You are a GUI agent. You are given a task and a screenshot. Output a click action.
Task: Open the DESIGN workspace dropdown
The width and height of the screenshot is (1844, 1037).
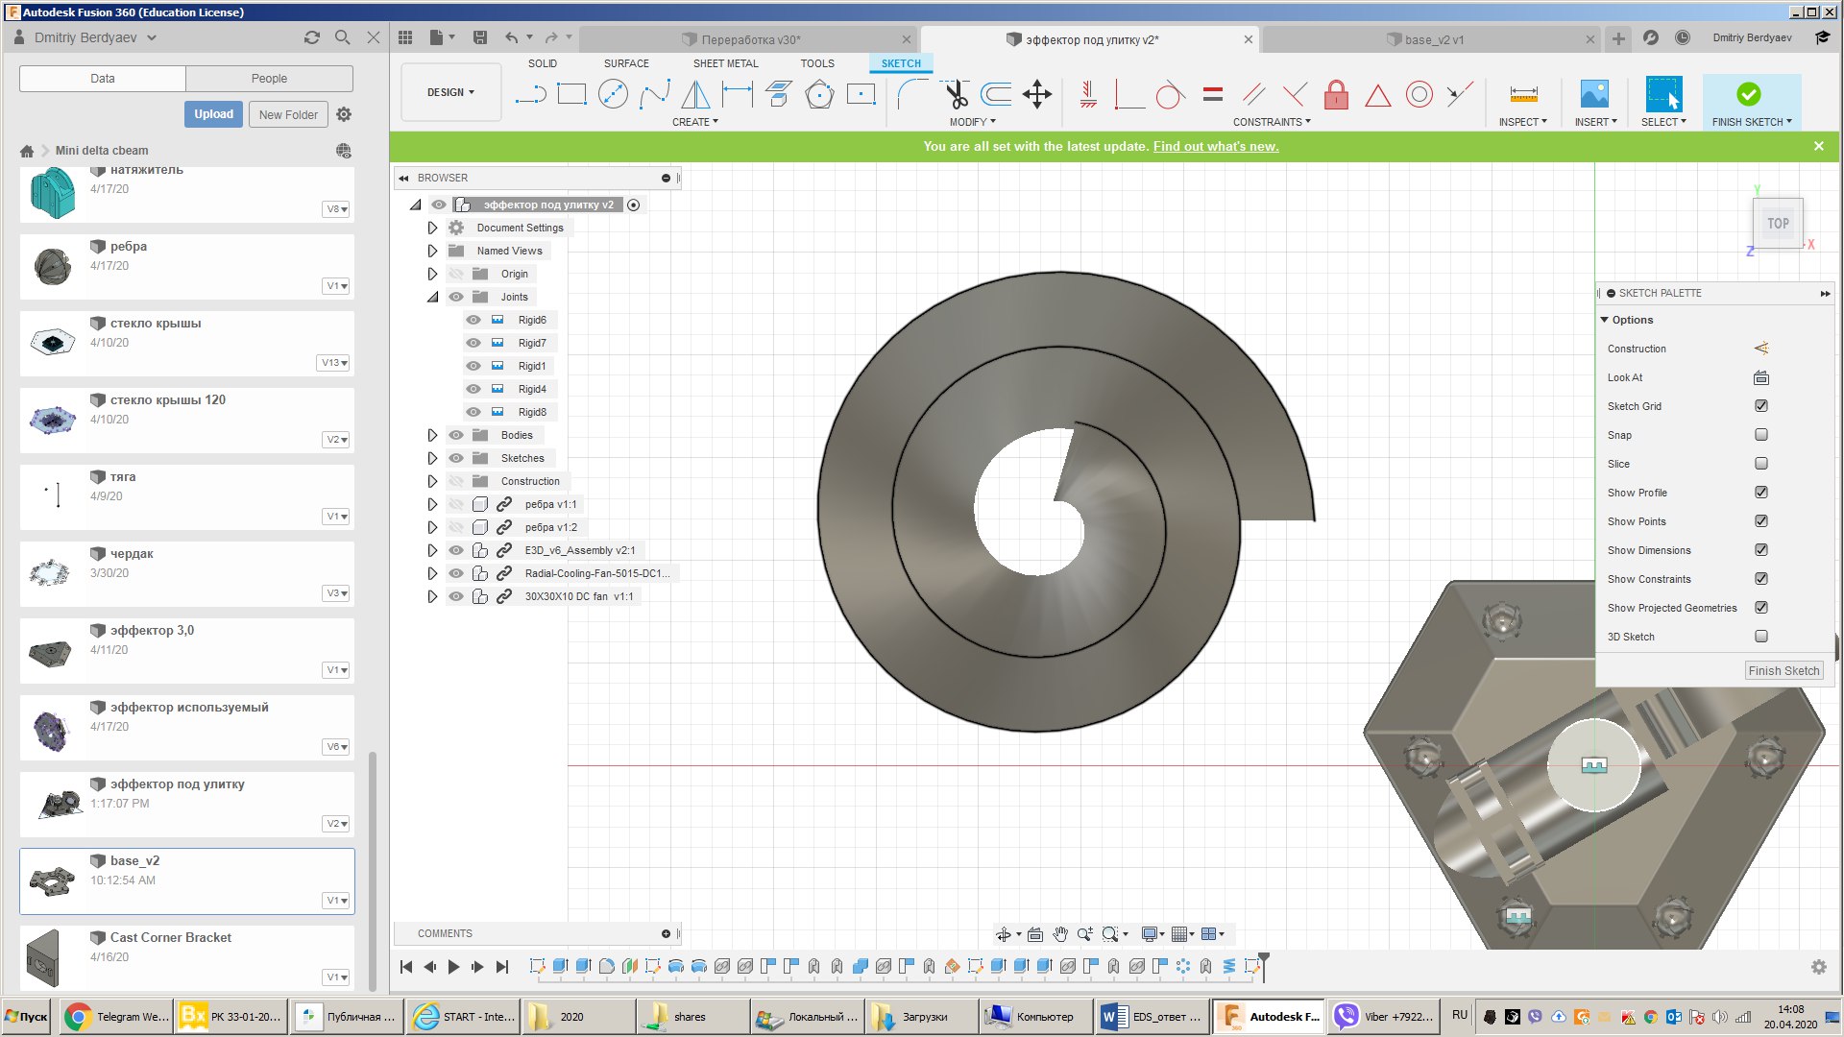450,92
